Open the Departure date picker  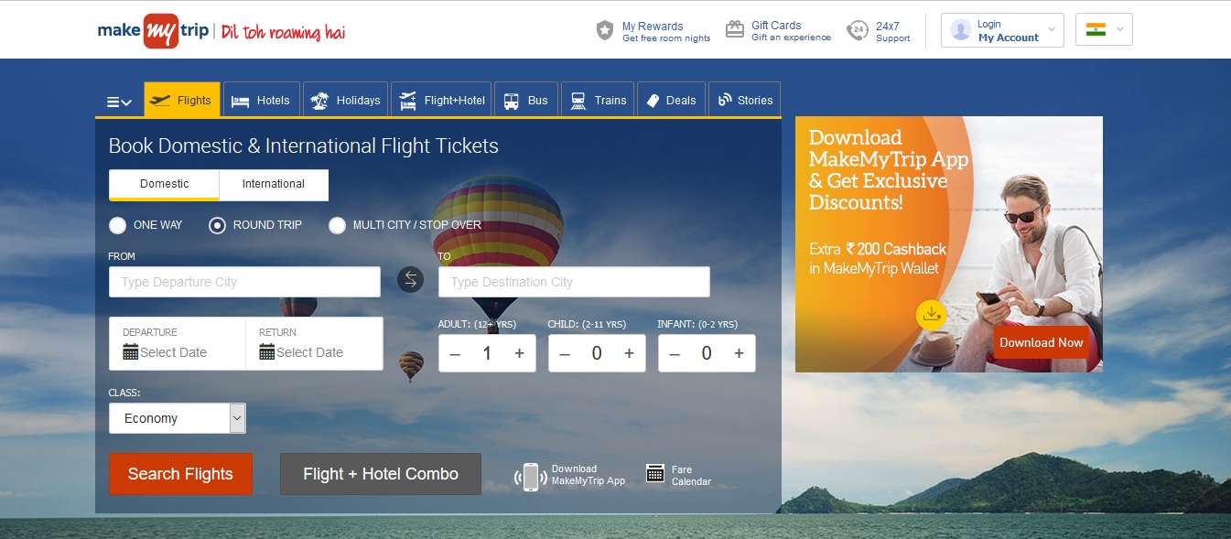pos(178,344)
